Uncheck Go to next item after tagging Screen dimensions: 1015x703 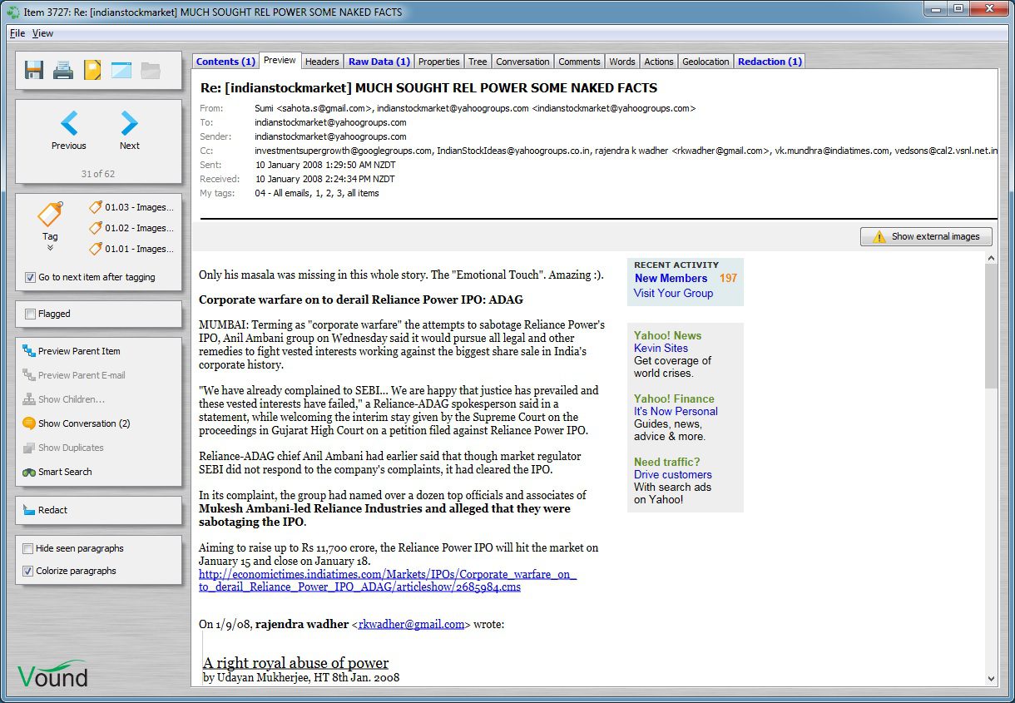[x=30, y=278]
